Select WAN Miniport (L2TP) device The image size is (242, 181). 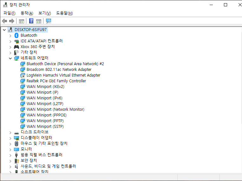coord(45,104)
